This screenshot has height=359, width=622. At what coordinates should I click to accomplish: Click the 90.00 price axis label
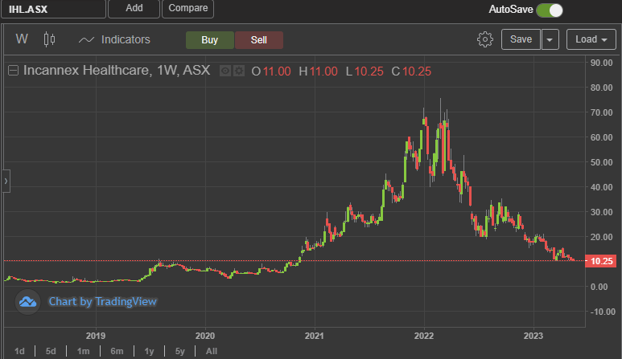tap(601, 63)
